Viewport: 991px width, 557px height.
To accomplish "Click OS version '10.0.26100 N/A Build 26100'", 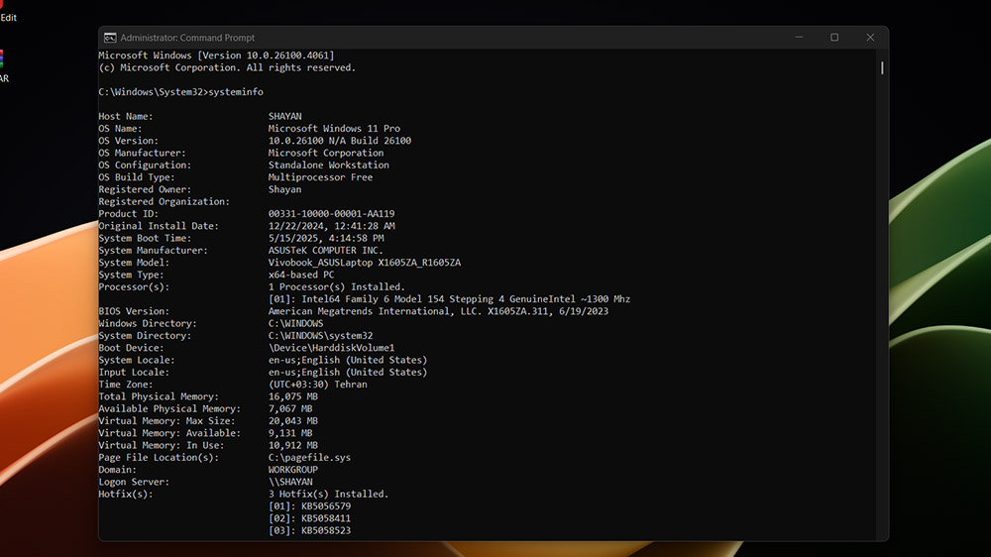I will click(339, 141).
